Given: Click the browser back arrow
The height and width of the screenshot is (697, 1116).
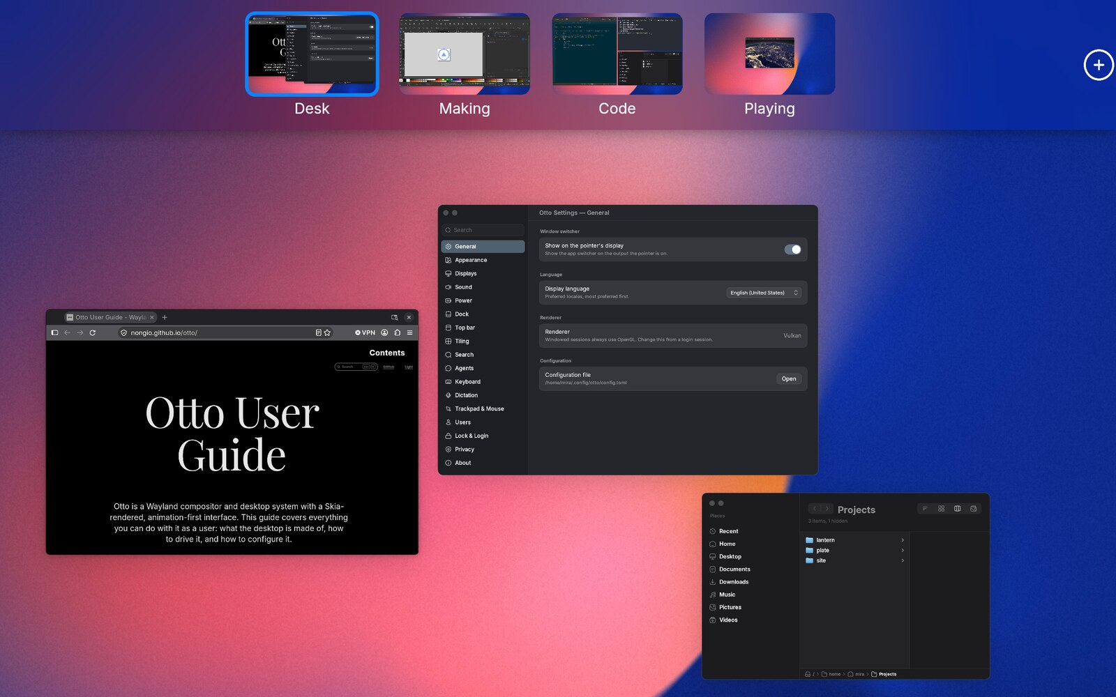Looking at the screenshot, I should pyautogui.click(x=68, y=332).
